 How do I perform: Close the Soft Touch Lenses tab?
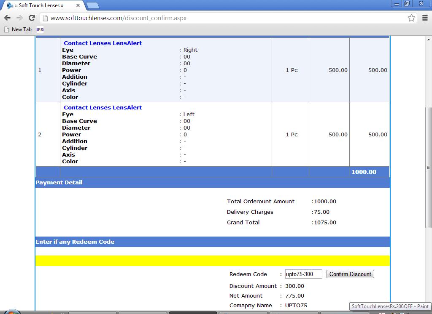(78, 5)
